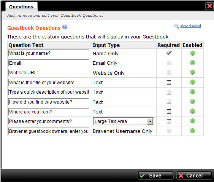The width and height of the screenshot is (214, 182).
Task: Toggle the enabled dot for 'What is your name?'
Action: tap(192, 53)
